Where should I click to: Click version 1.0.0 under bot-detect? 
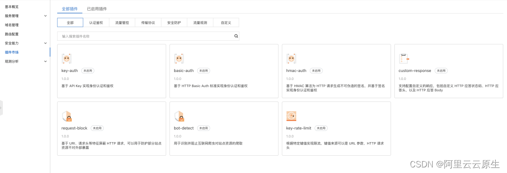click(x=177, y=136)
